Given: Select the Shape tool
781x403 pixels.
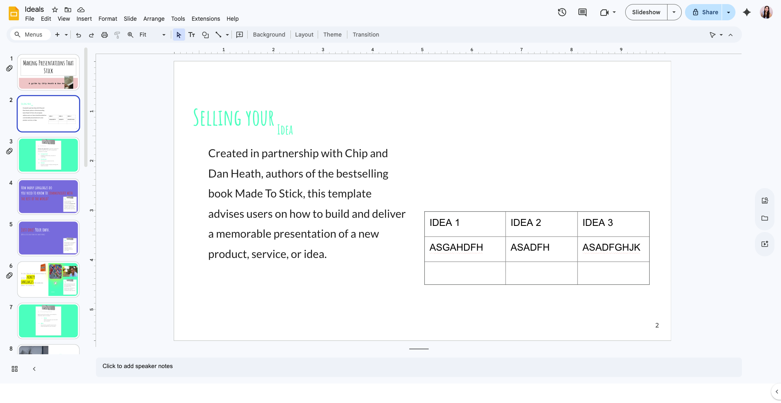Looking at the screenshot, I should [205, 35].
